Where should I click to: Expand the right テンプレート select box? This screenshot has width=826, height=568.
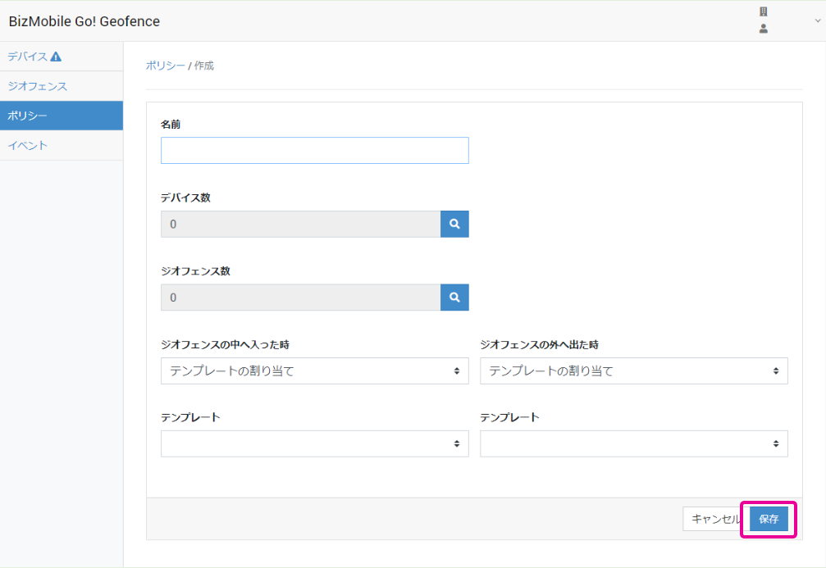click(633, 443)
